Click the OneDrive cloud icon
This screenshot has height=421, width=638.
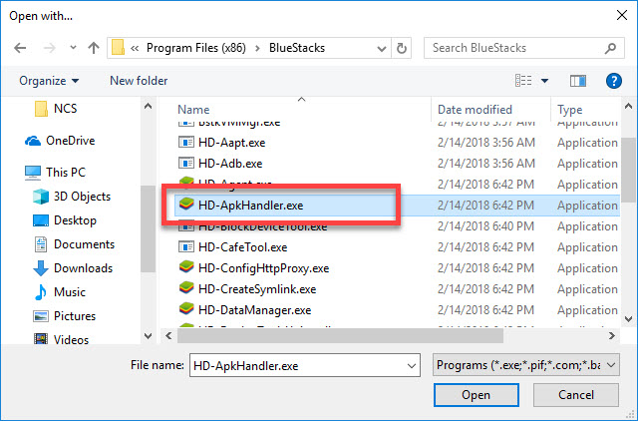tap(33, 141)
